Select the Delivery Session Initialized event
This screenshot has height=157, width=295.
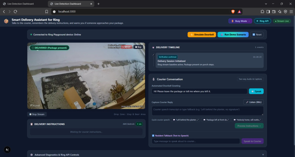pos(210,60)
